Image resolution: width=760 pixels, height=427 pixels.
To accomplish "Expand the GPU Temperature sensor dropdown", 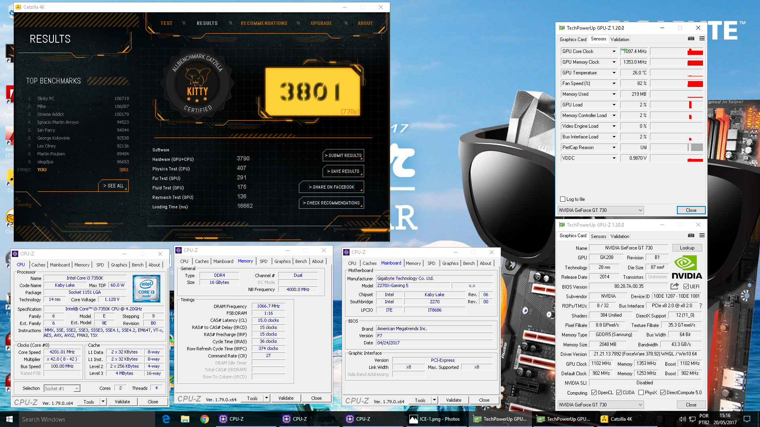I will pos(614,73).
